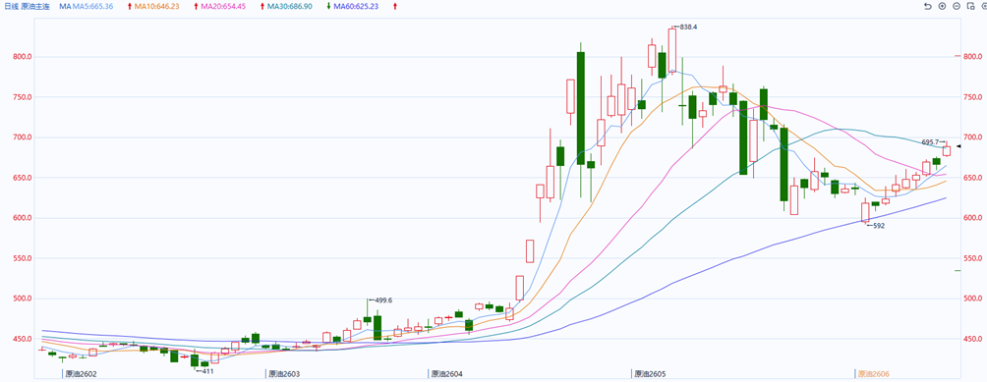This screenshot has height=382, width=987.
Task: Zoom in with the plus circle icon
Action: 942,6
